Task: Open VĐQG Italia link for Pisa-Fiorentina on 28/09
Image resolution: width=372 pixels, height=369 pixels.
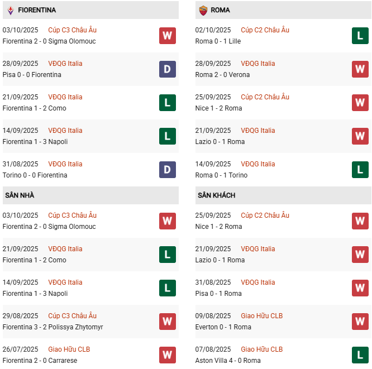Action: [65, 64]
